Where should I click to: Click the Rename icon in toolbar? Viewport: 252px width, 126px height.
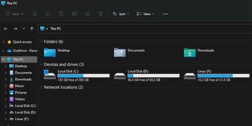[x=74, y=14]
